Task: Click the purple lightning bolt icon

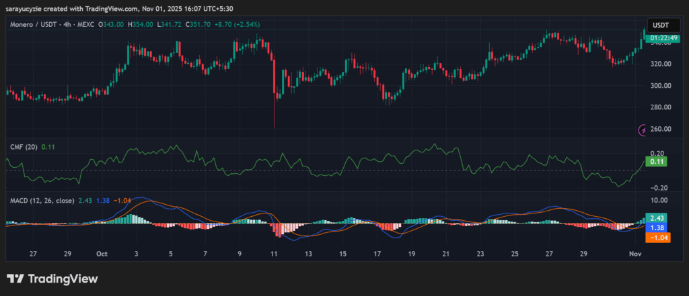Action: point(641,130)
